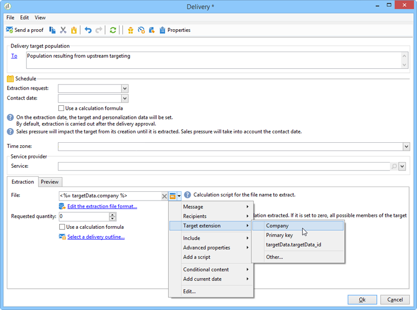Click the orange gift offers icon
Viewport: 417px width, 310px height.
(131, 30)
